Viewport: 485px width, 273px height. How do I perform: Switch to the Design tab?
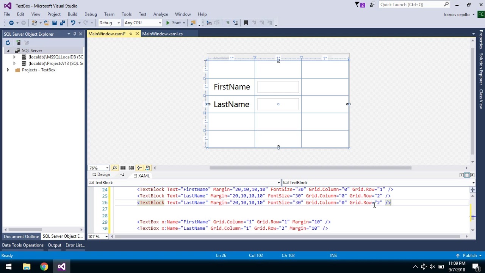pyautogui.click(x=101, y=175)
